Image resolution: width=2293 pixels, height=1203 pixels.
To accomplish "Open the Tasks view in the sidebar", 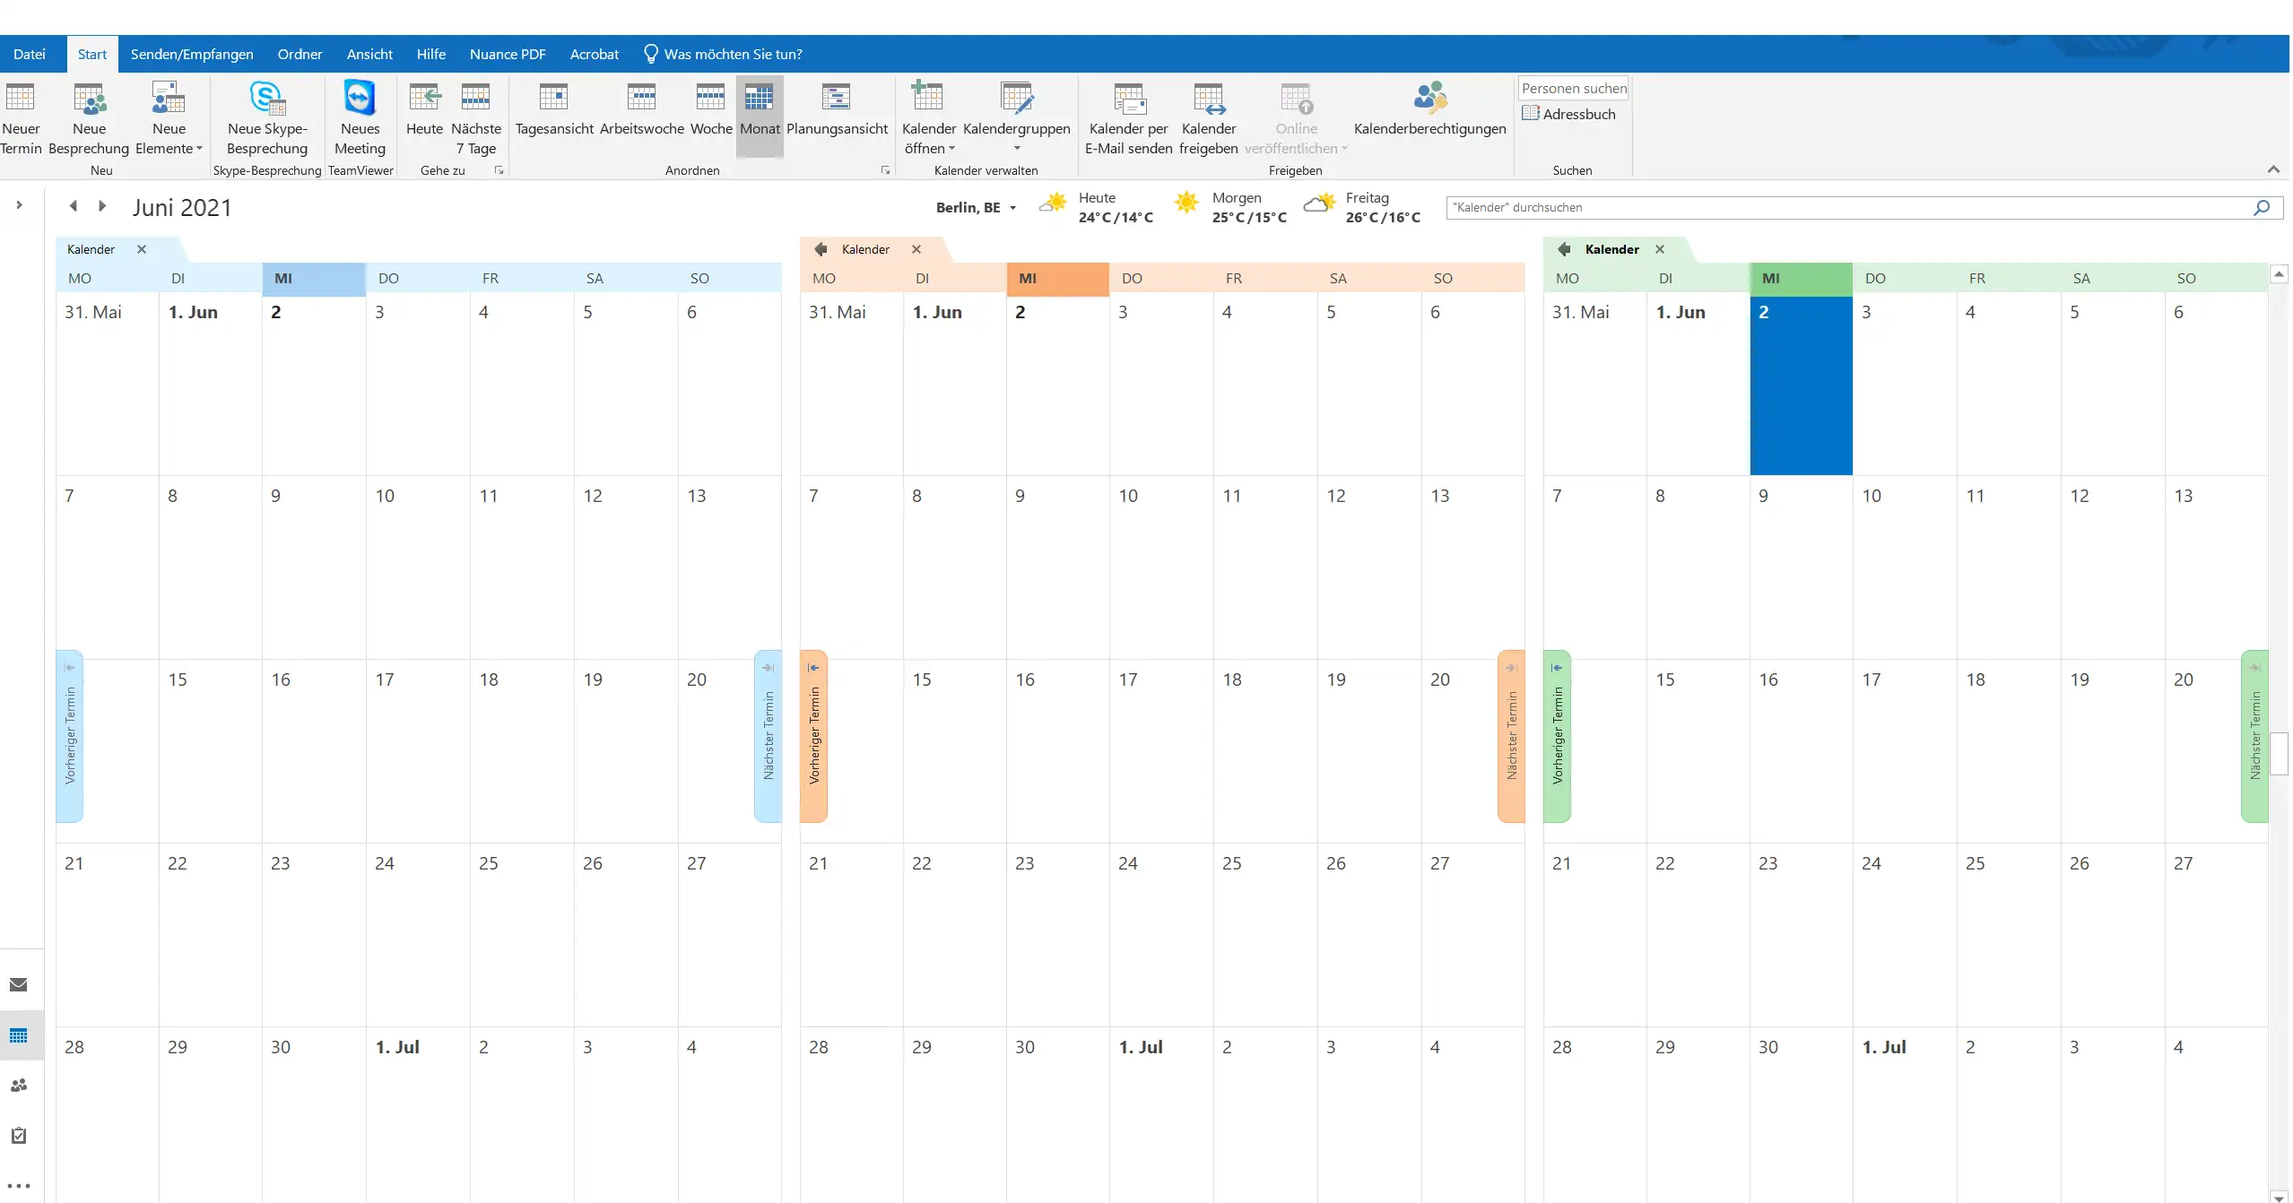I will (19, 1136).
